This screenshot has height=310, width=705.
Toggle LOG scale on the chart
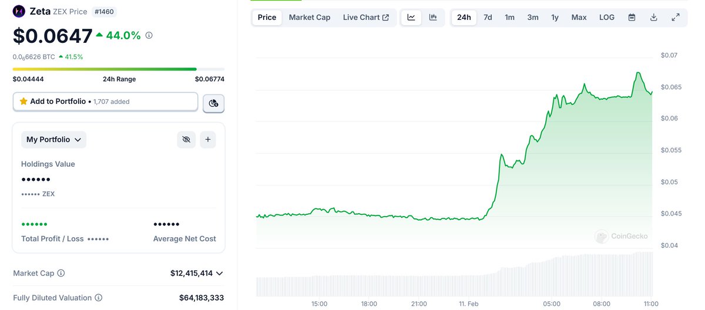tap(607, 18)
